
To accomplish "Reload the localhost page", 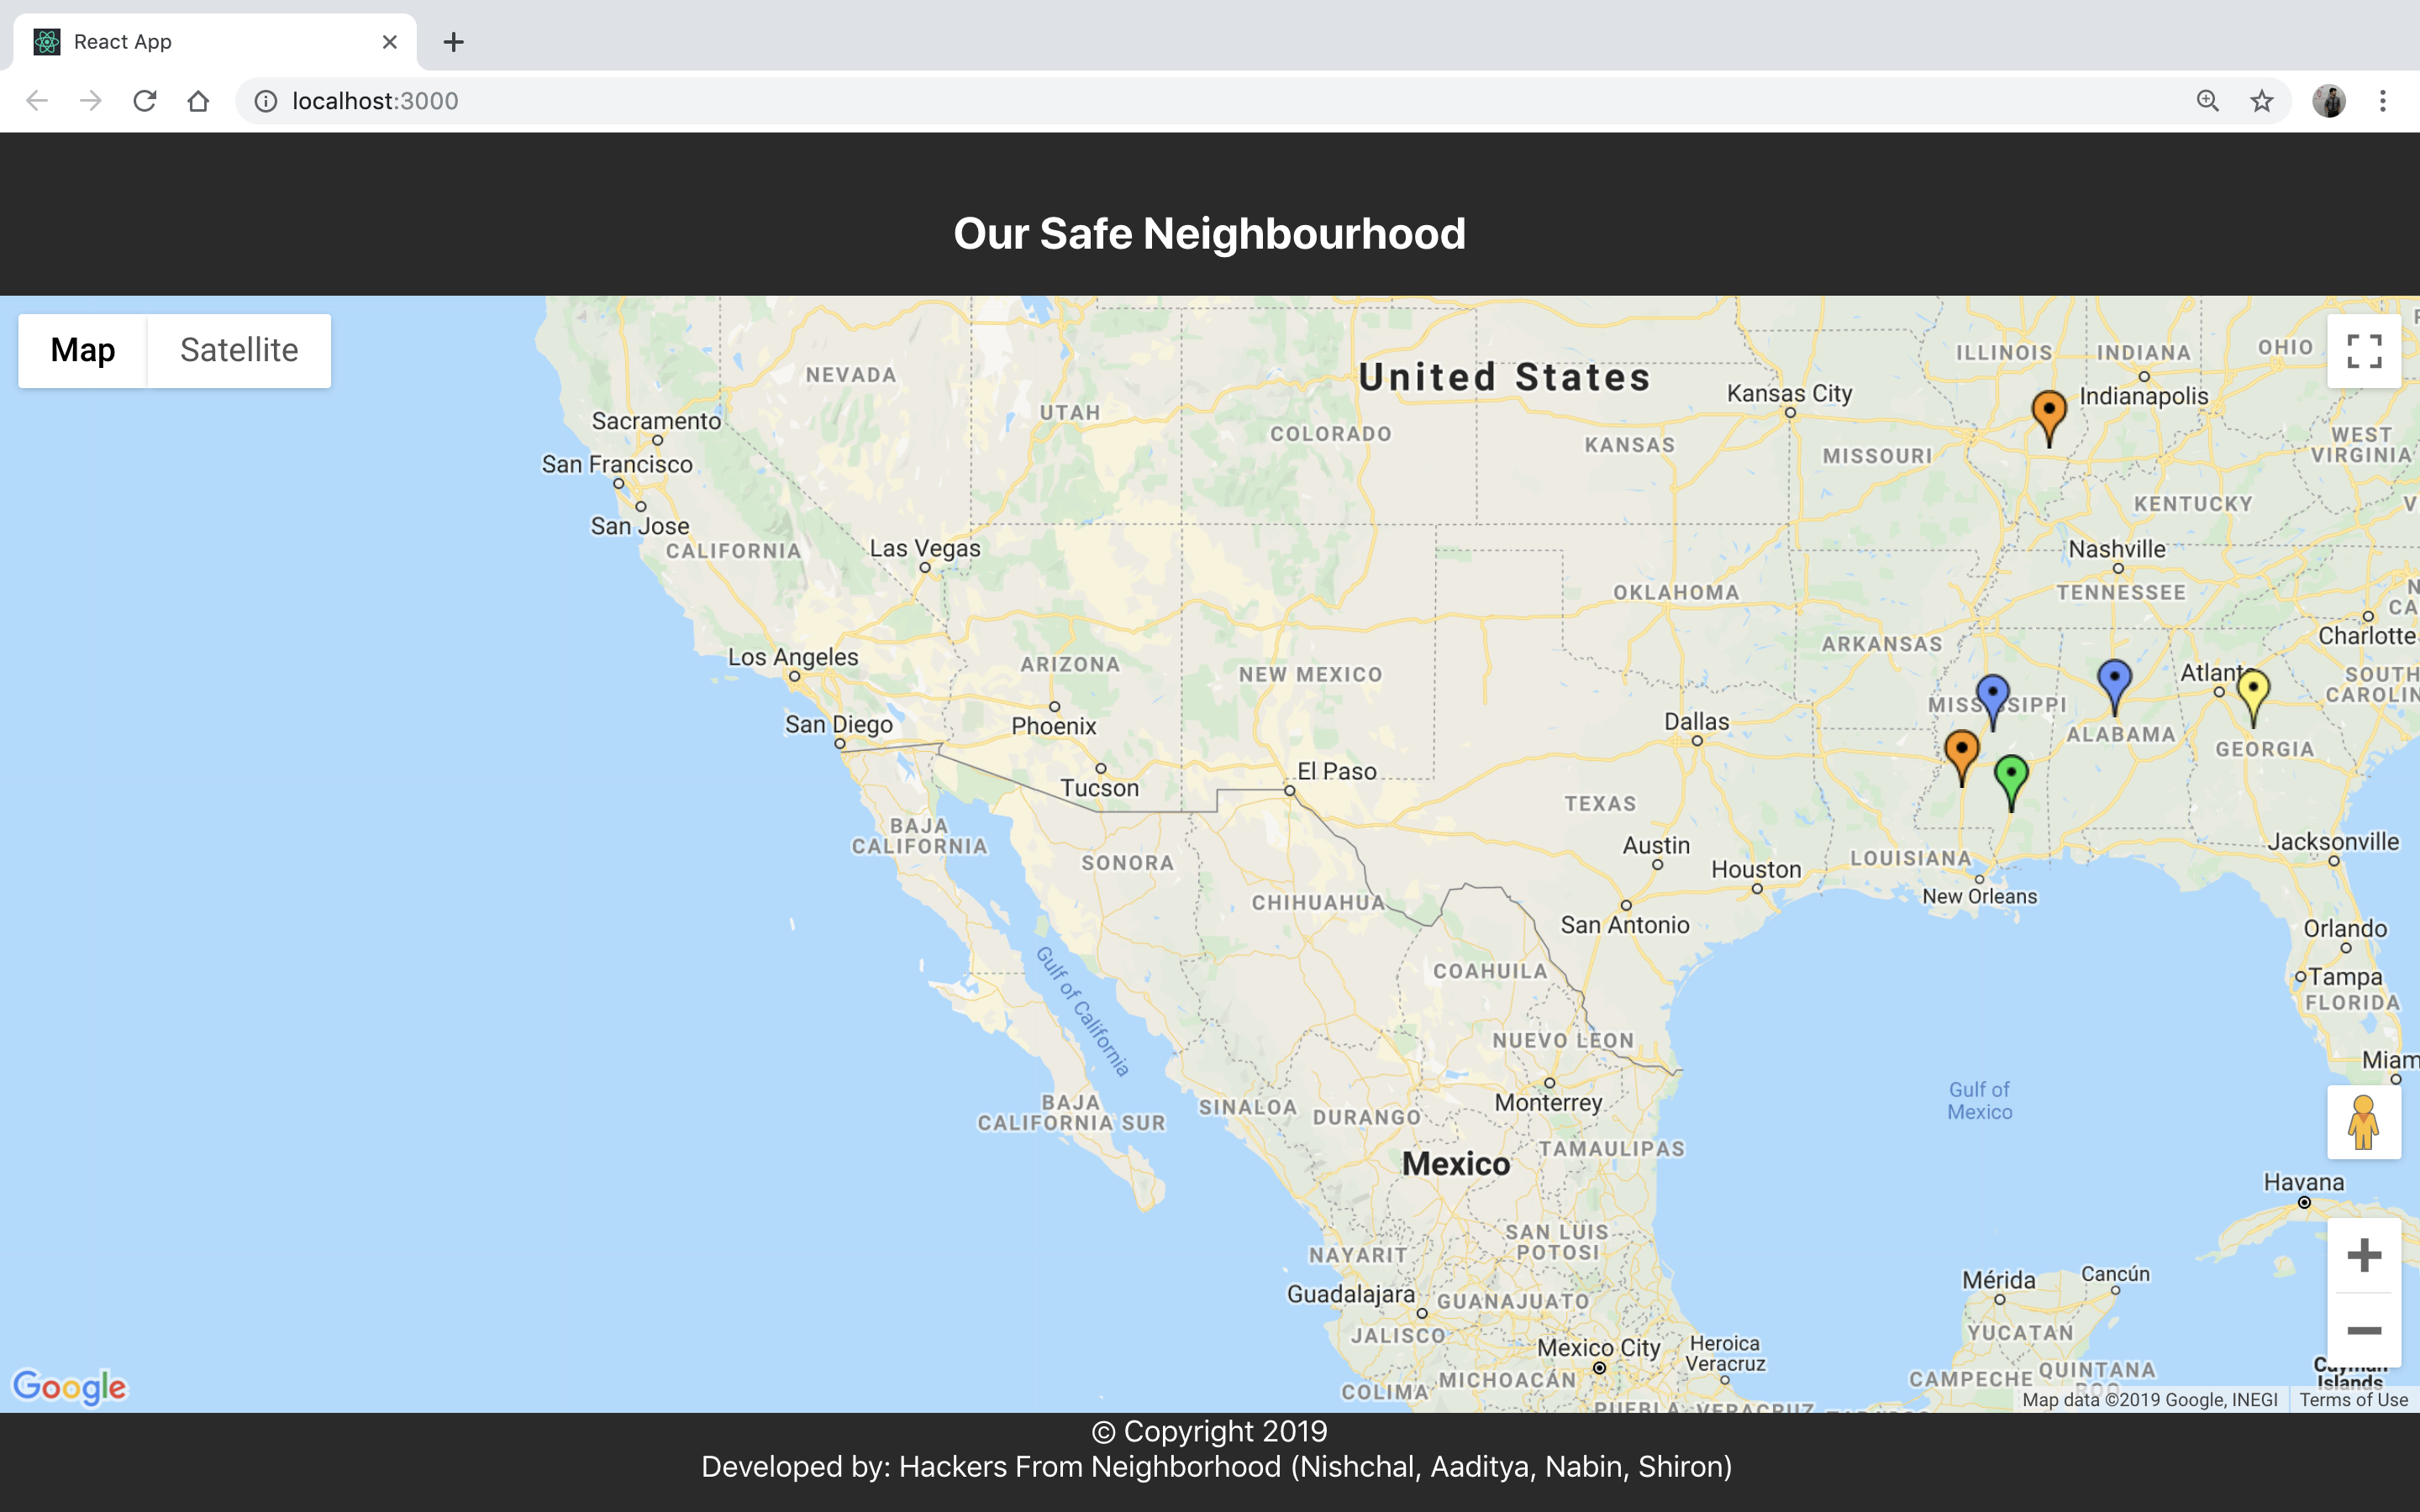I will click(x=145, y=101).
